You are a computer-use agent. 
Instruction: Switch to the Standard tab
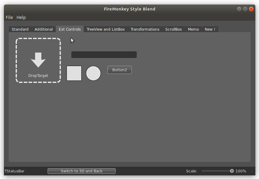(x=20, y=29)
